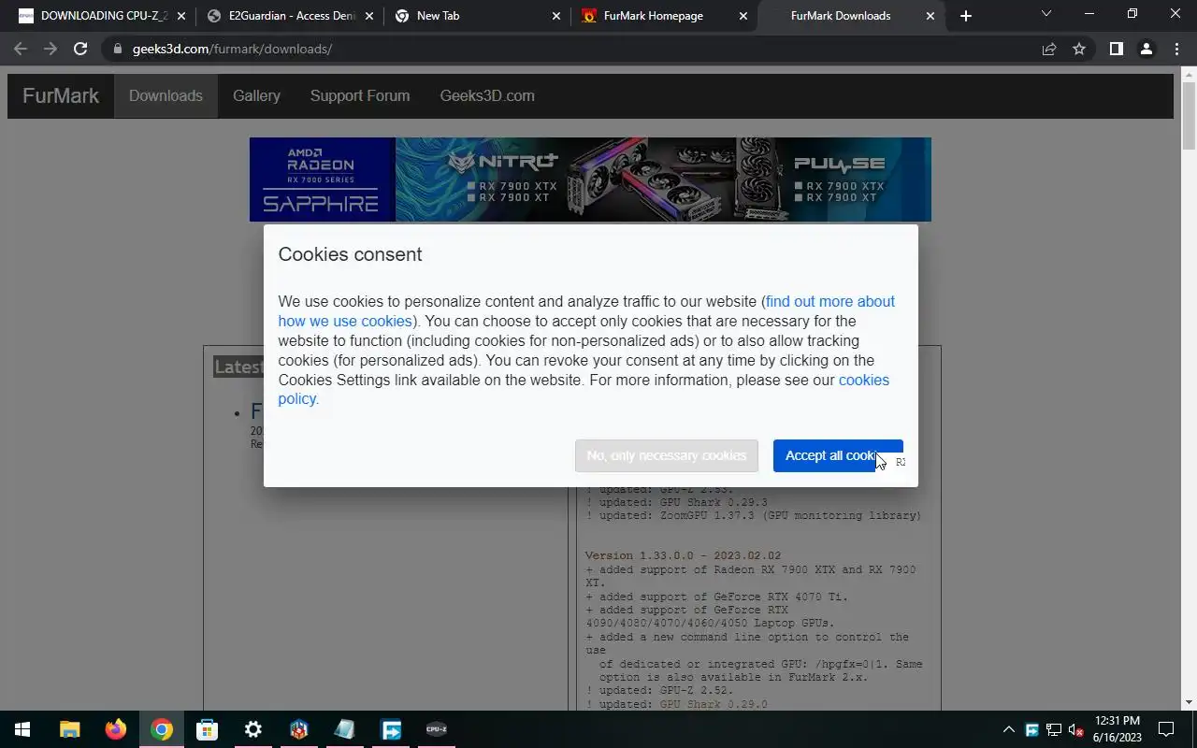This screenshot has width=1197, height=748.
Task: Close the FurMark Downloads tab
Action: pos(930,16)
